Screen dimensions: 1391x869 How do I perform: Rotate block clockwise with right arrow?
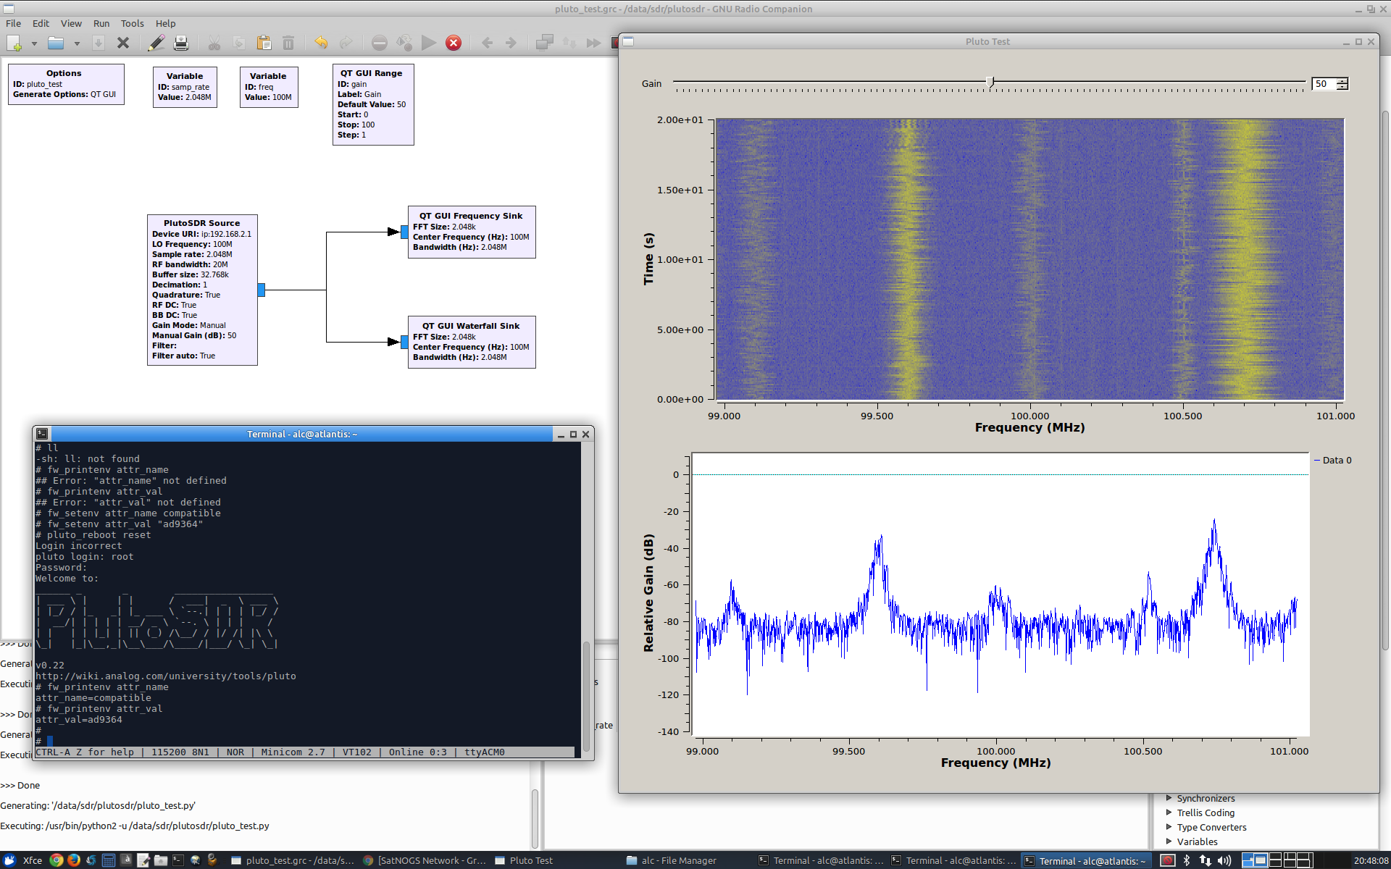pos(511,43)
